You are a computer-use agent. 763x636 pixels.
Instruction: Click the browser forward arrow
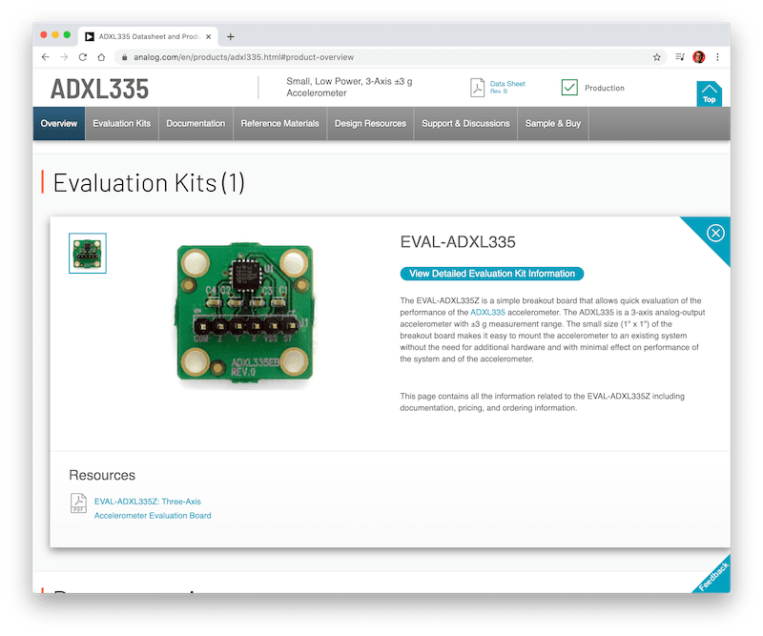point(64,57)
